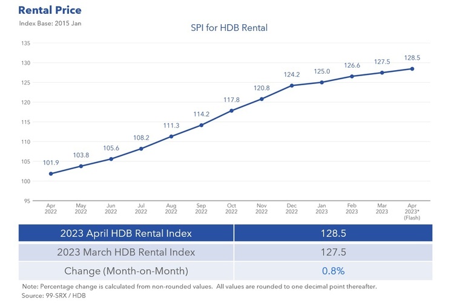Click the Jan 2023 data point at 125.0

(x=322, y=82)
